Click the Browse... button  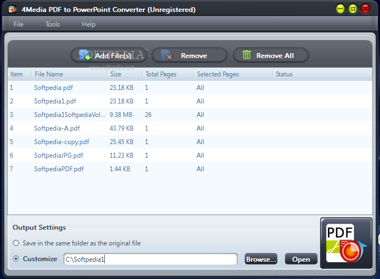point(261,259)
